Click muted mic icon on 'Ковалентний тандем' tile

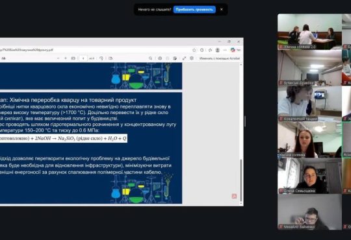[281, 119]
